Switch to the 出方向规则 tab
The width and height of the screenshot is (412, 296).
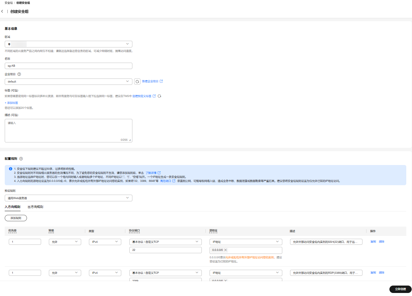click(x=35, y=207)
